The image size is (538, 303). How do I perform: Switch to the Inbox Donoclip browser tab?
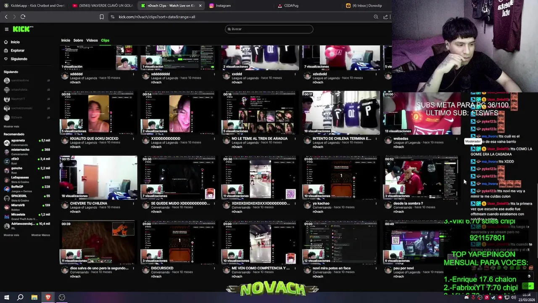(x=366, y=5)
